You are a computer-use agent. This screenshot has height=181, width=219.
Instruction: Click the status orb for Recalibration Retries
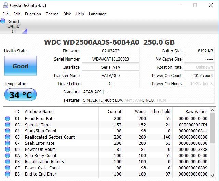(x=8, y=161)
